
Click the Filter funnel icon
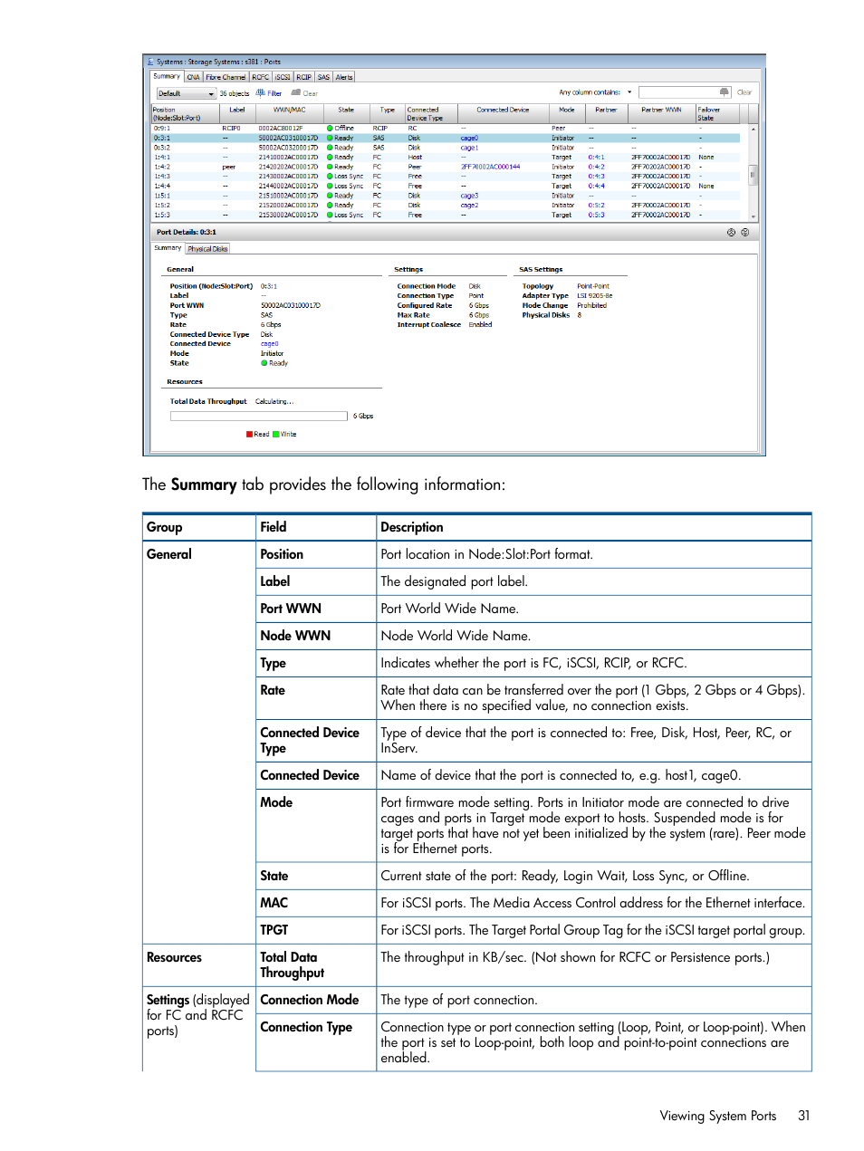coord(260,92)
